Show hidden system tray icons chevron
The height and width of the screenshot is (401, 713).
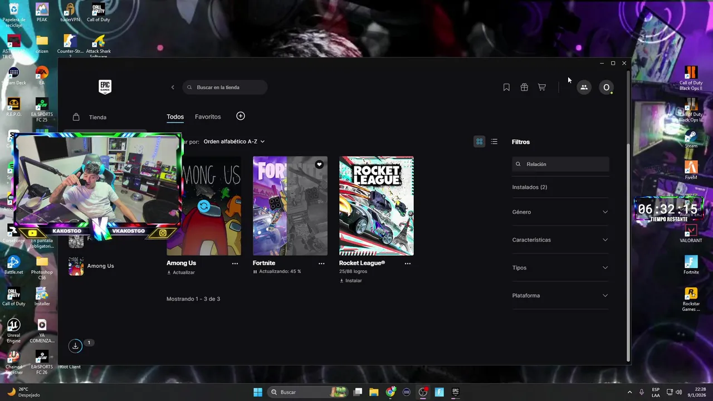point(629,392)
